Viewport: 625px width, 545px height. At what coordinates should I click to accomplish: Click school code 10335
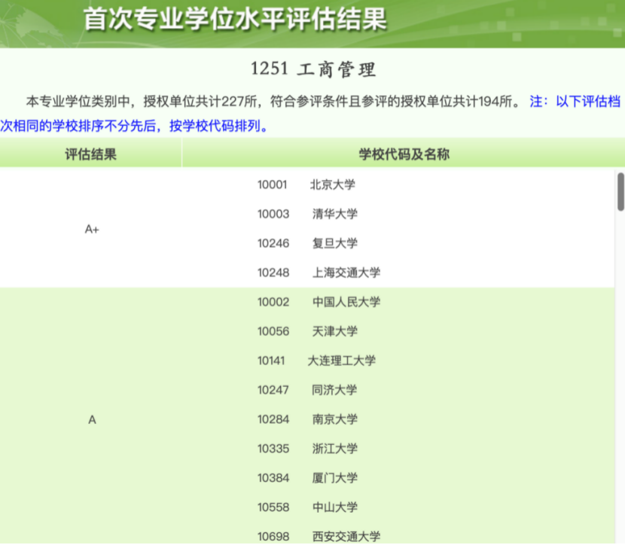click(273, 449)
